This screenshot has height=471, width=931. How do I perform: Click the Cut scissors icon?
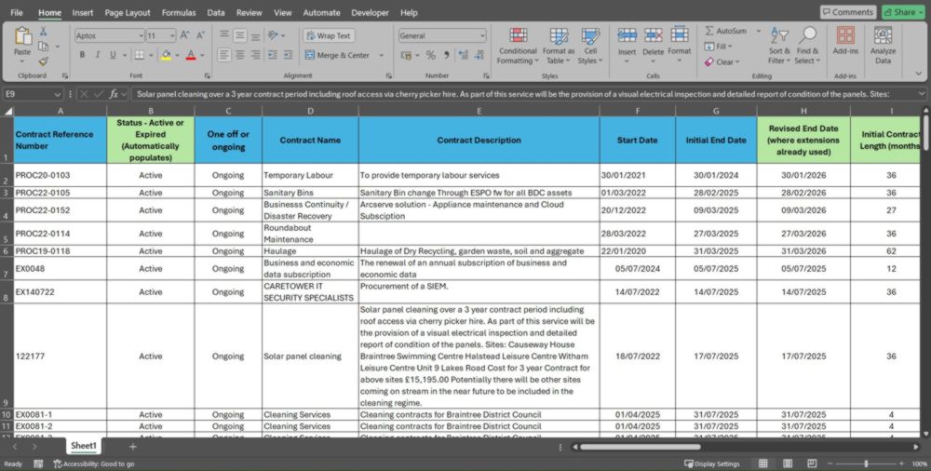point(44,32)
